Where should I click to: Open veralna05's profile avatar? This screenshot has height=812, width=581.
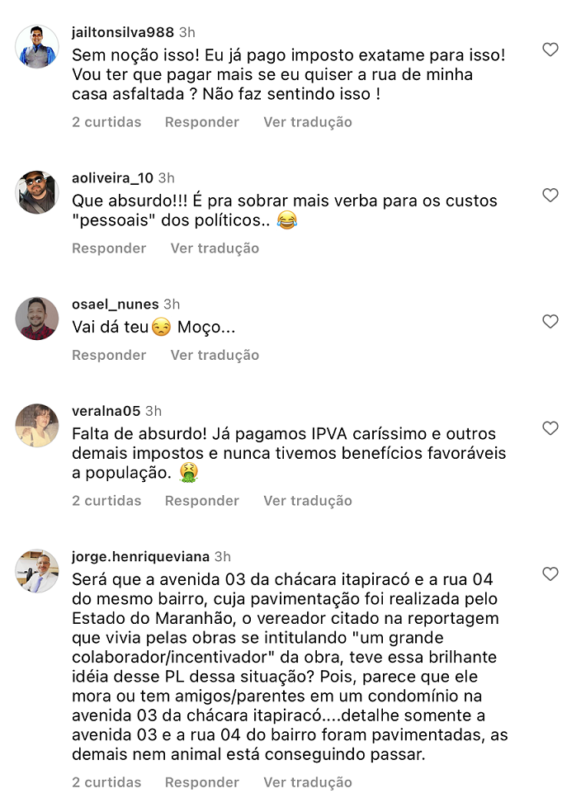click(x=37, y=425)
